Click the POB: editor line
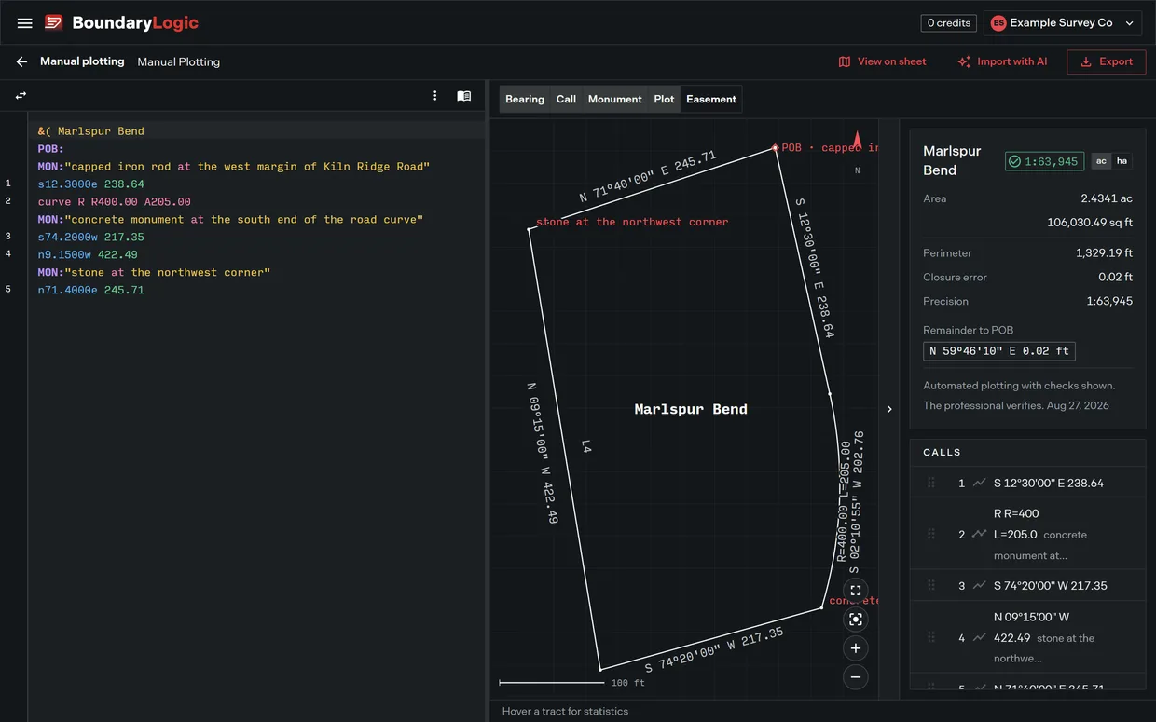The width and height of the screenshot is (1156, 722). [50, 148]
